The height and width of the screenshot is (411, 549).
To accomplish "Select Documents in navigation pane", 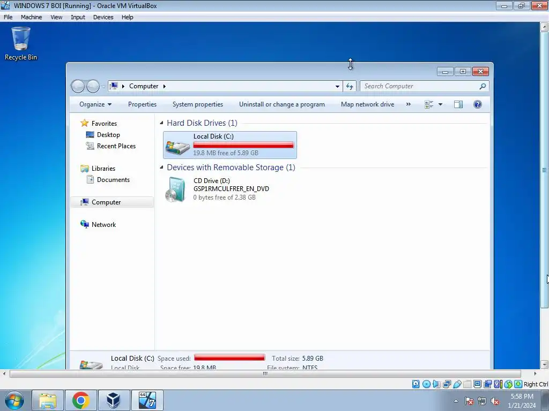I will pyautogui.click(x=113, y=180).
